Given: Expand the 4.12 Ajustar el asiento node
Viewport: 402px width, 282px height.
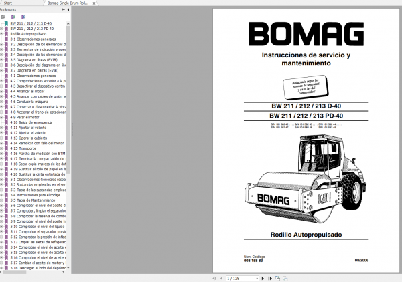Looking at the screenshot, I should pos(1,133).
